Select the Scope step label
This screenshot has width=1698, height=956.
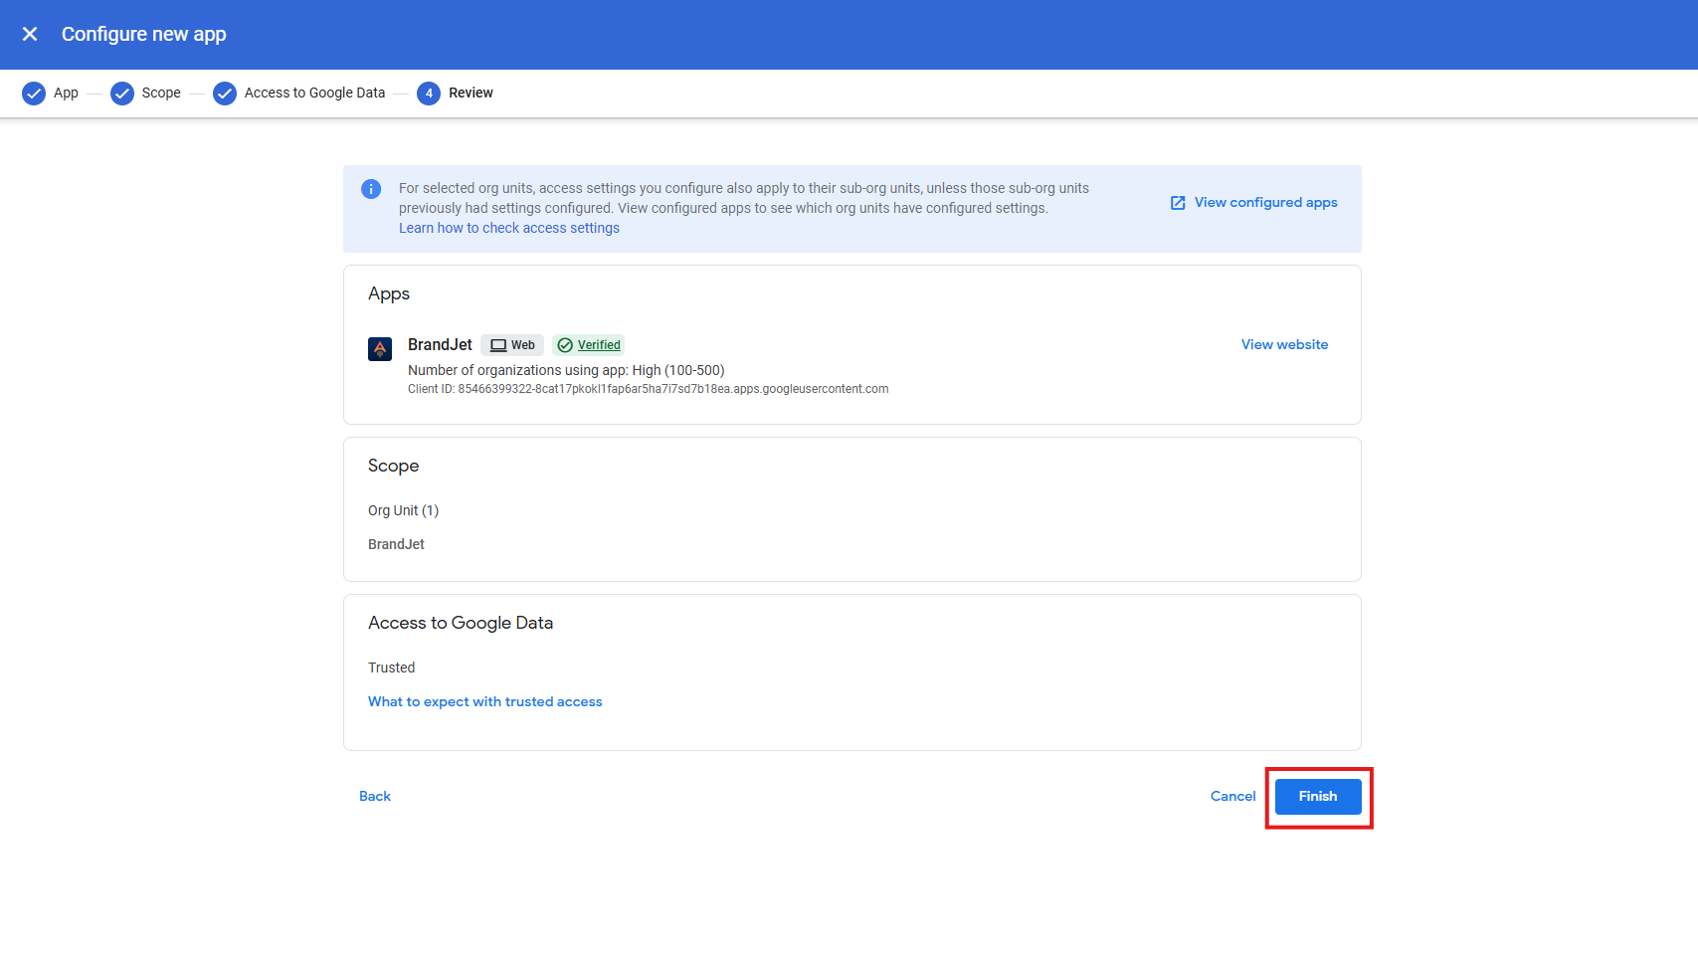[161, 93]
